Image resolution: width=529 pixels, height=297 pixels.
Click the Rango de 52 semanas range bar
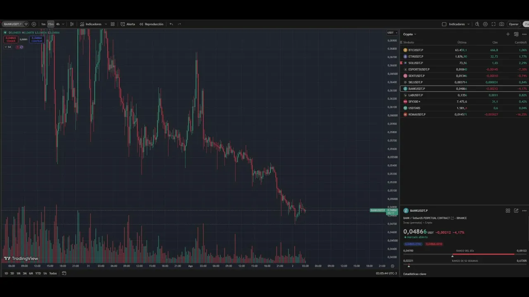(x=465, y=264)
